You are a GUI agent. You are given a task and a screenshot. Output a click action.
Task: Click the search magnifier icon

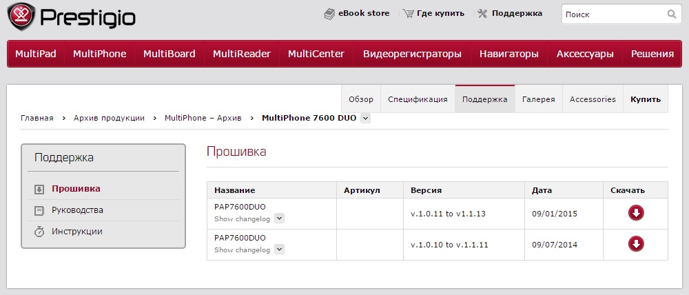tap(672, 14)
